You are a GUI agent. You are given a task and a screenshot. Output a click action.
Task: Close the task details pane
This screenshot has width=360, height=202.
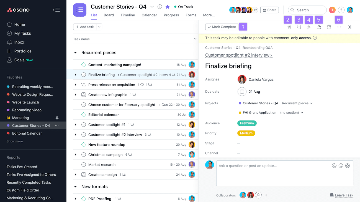(x=349, y=27)
